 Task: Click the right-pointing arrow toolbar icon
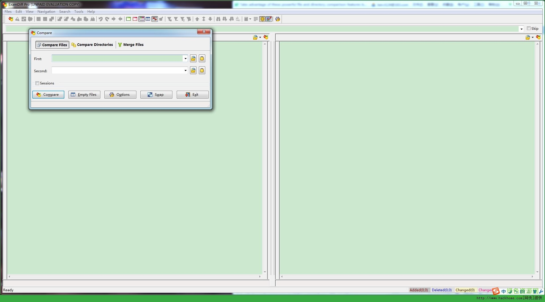coord(114,19)
